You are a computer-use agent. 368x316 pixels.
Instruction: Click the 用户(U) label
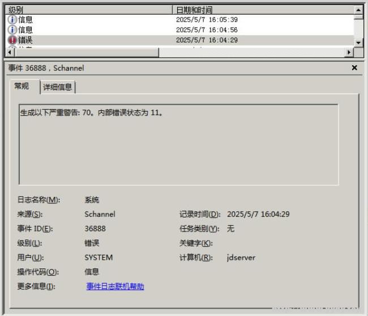tap(30, 257)
